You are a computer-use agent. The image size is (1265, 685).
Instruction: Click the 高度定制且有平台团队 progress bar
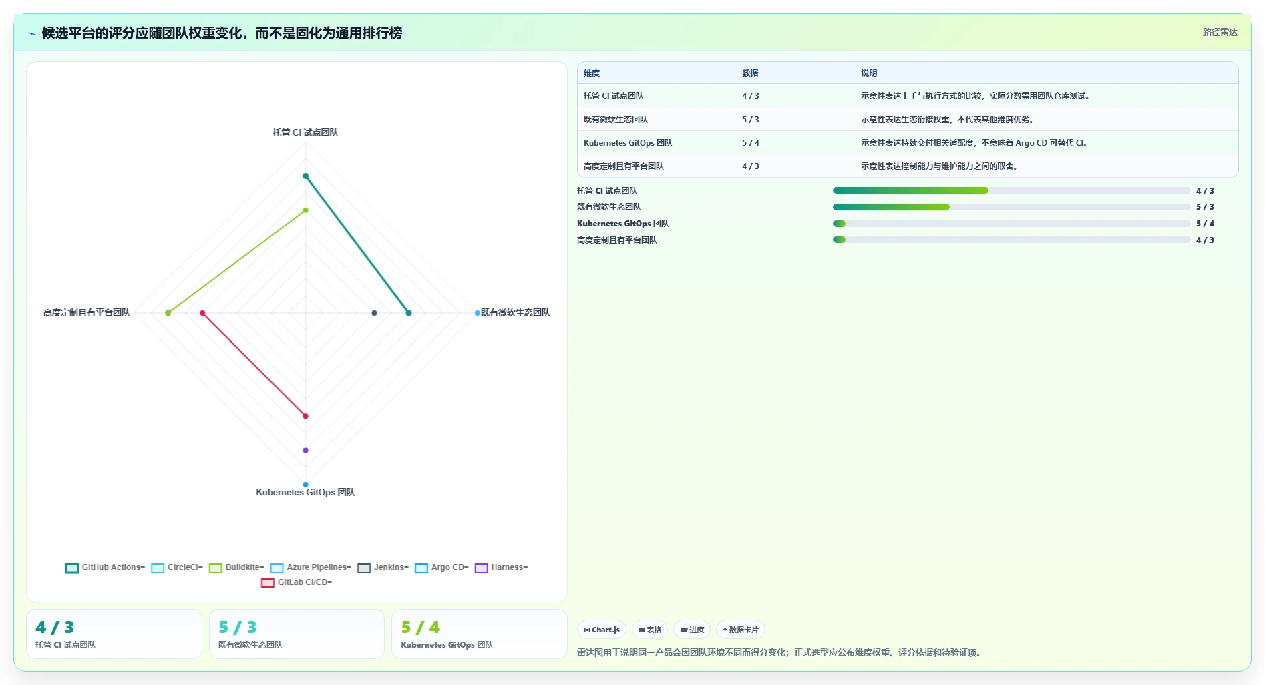click(x=1011, y=240)
